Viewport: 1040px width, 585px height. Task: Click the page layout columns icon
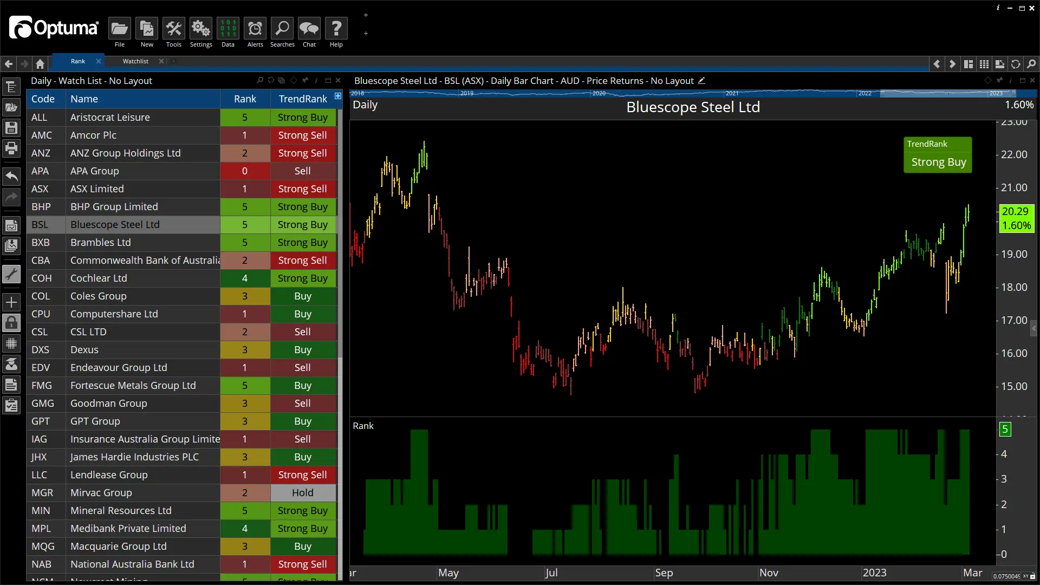968,64
